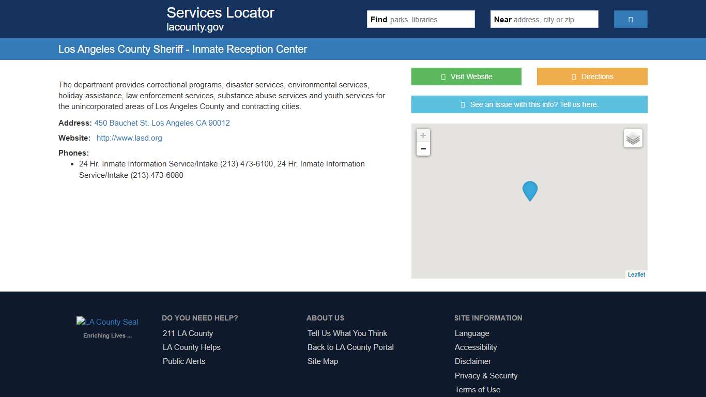
Task: Click the car icon on Directions button
Action: point(573,76)
